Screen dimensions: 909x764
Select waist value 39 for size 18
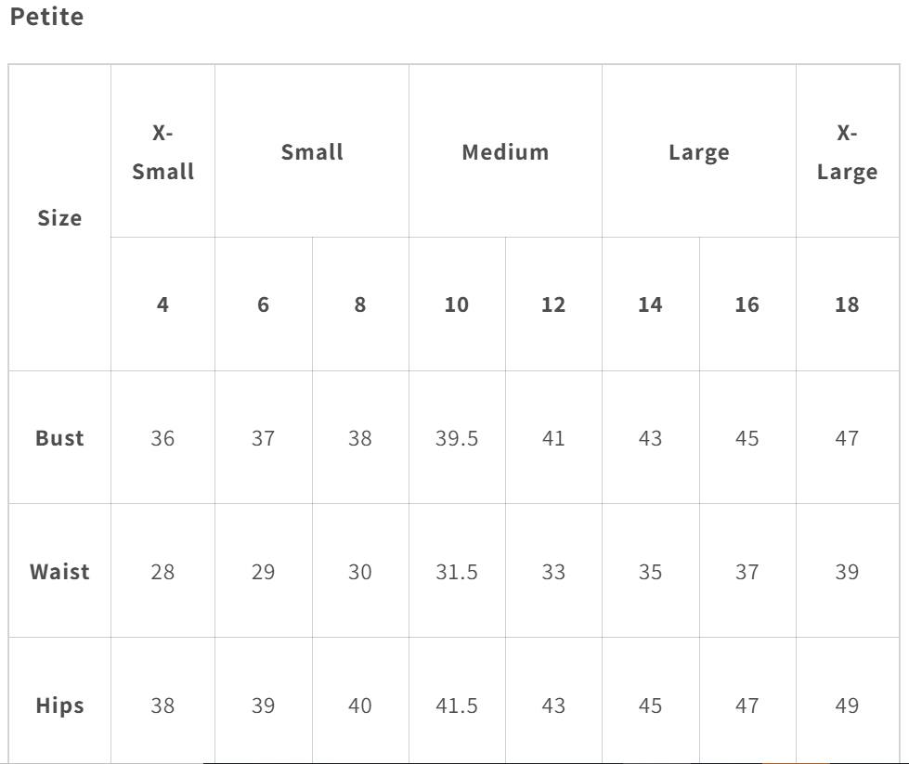pos(847,572)
